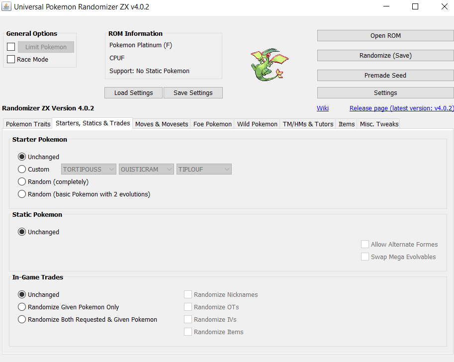Click 'Support: No Static Pokemon' text
The width and height of the screenshot is (454, 362).
click(x=149, y=71)
